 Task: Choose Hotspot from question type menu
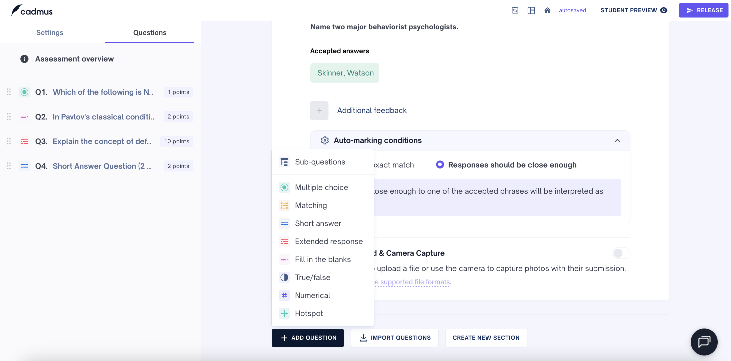coord(309,313)
